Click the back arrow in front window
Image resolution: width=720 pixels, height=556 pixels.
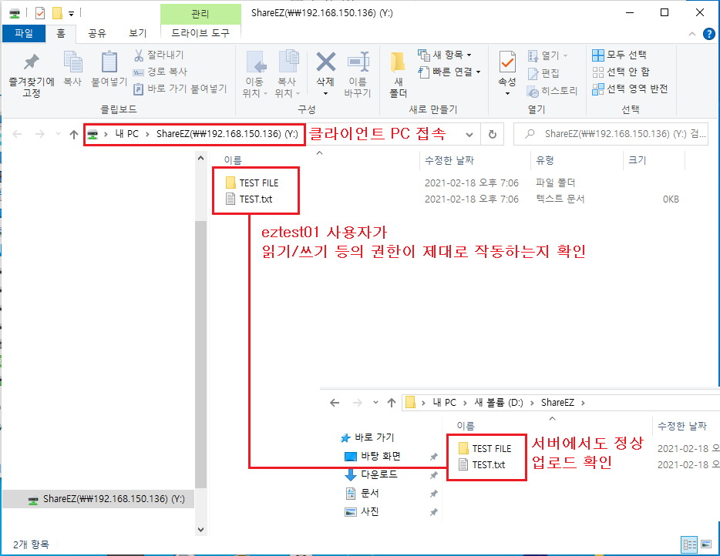pyautogui.click(x=17, y=134)
